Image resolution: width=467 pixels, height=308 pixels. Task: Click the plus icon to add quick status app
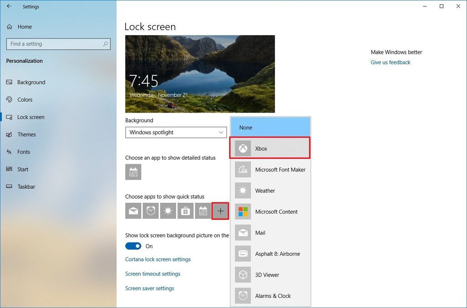coord(220,210)
